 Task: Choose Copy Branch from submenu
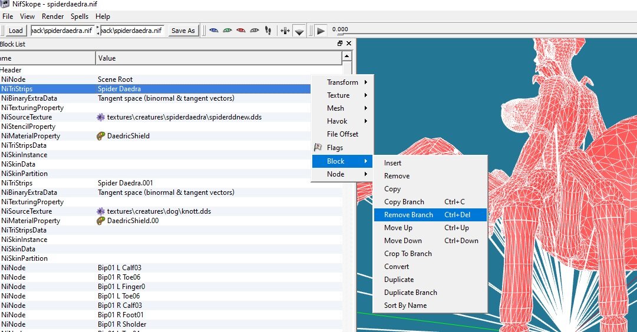pyautogui.click(x=430, y=202)
